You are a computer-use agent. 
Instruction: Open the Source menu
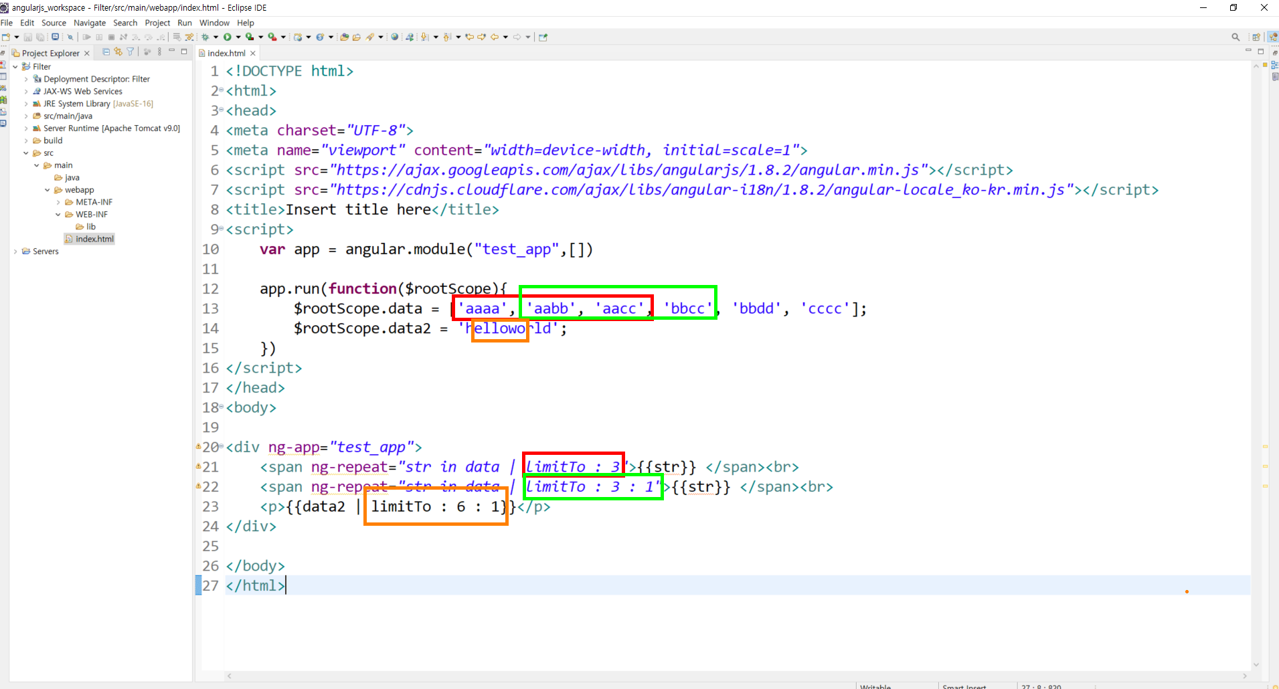tap(54, 23)
